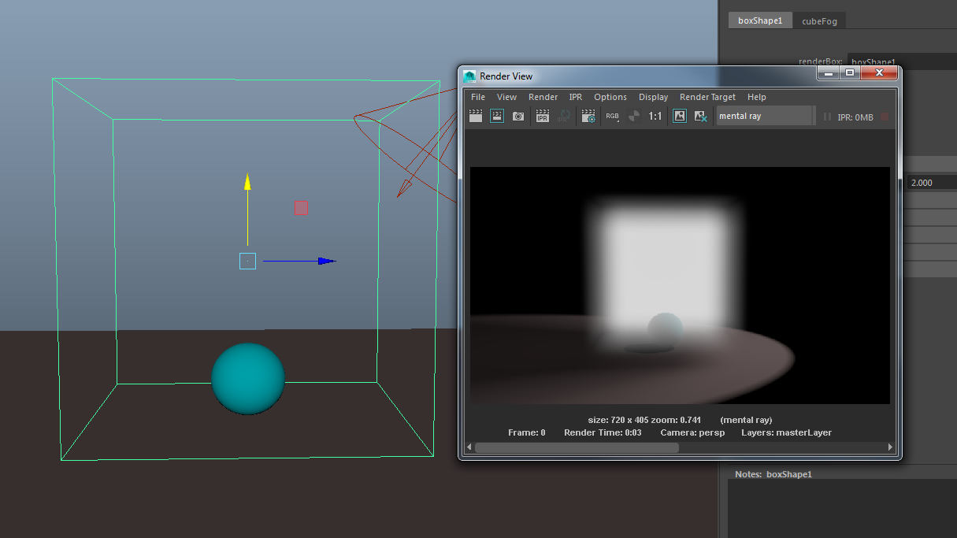Switch to the cubeFog tab
The image size is (957, 538).
click(819, 21)
